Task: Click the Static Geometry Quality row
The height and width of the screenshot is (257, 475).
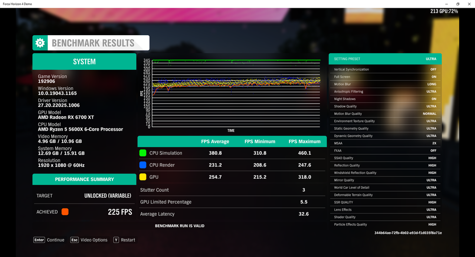Action: pos(385,128)
